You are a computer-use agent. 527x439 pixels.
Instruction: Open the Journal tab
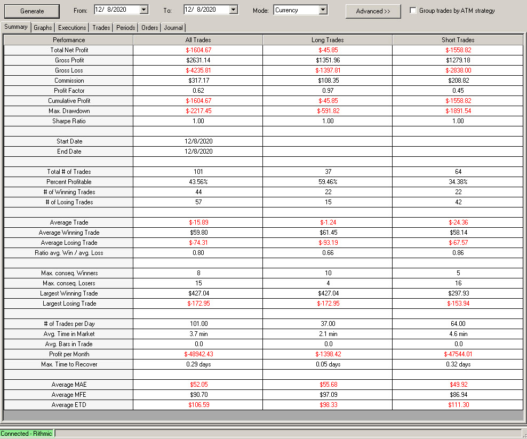point(173,28)
